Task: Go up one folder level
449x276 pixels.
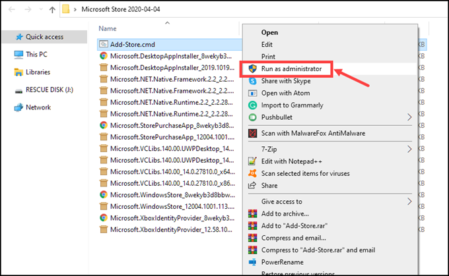Action: click(x=52, y=10)
